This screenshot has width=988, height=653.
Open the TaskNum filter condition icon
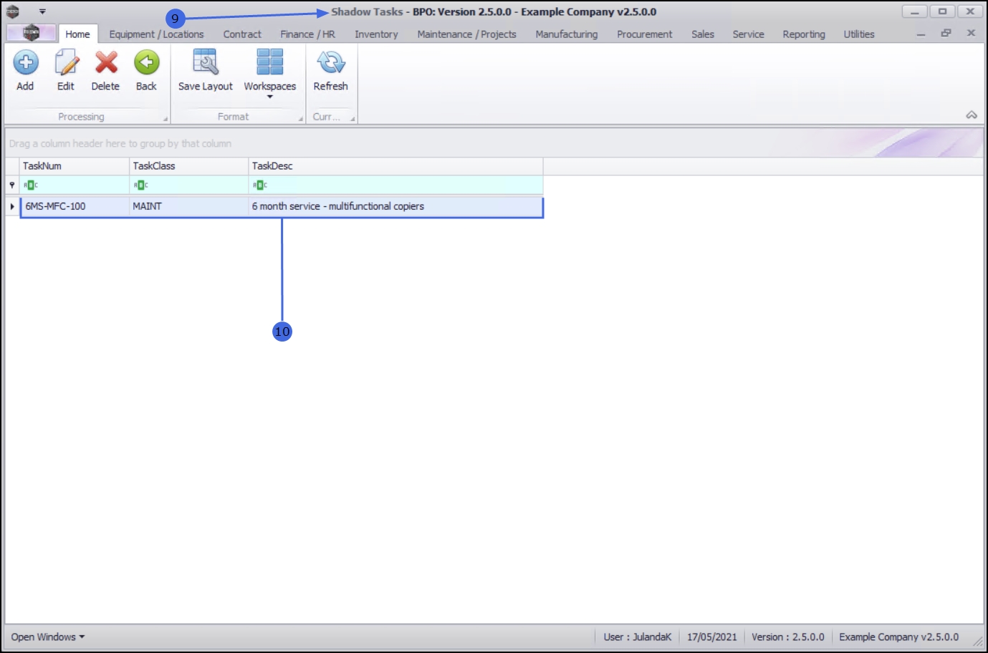30,185
